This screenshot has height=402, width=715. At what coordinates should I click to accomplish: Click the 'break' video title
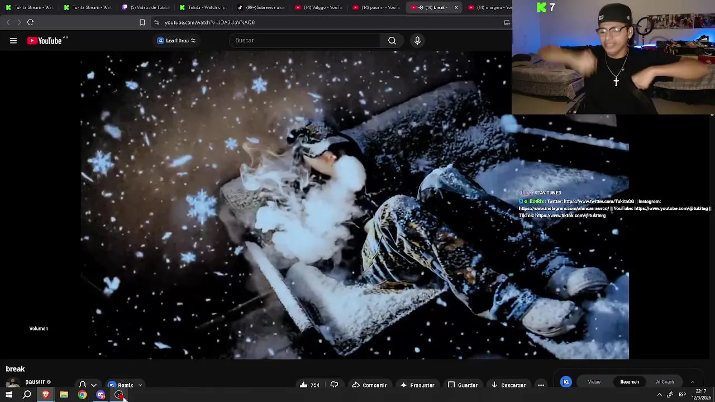click(15, 369)
